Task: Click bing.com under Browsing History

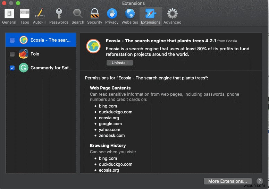Action: pos(108,158)
